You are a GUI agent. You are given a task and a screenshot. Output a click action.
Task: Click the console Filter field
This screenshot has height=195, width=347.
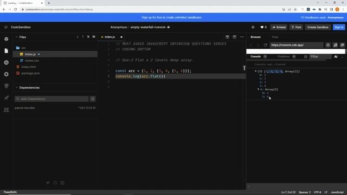[x=320, y=57]
